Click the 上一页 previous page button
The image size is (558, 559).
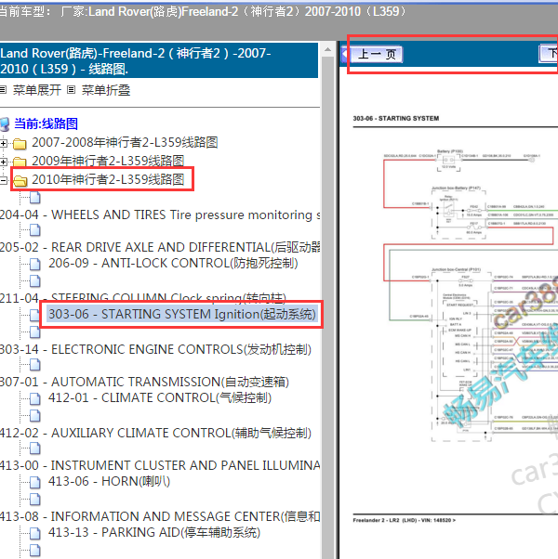[377, 54]
